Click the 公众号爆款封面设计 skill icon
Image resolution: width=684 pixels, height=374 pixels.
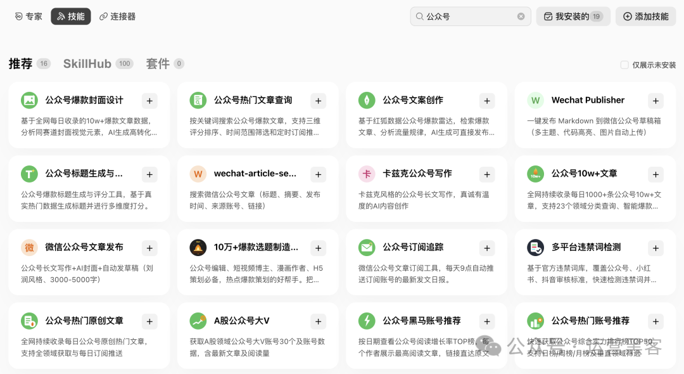[29, 100]
